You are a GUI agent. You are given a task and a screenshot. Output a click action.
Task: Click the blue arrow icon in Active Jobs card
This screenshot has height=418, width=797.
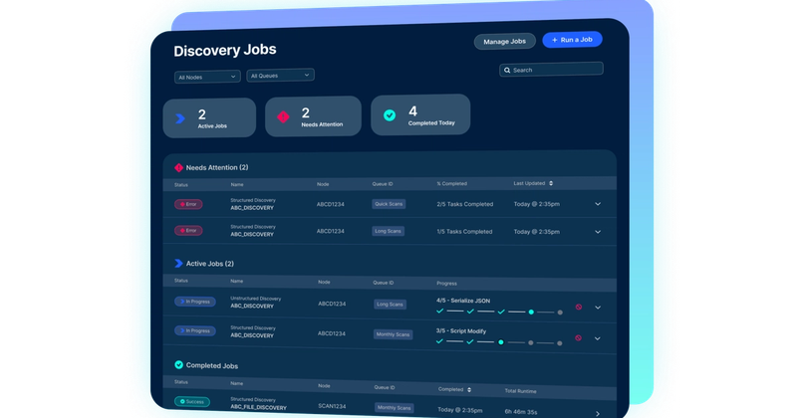[180, 118]
